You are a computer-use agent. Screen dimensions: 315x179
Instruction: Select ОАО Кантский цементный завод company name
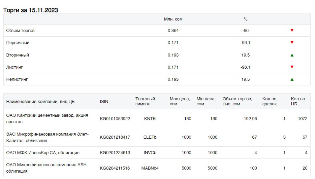(x=47, y=118)
